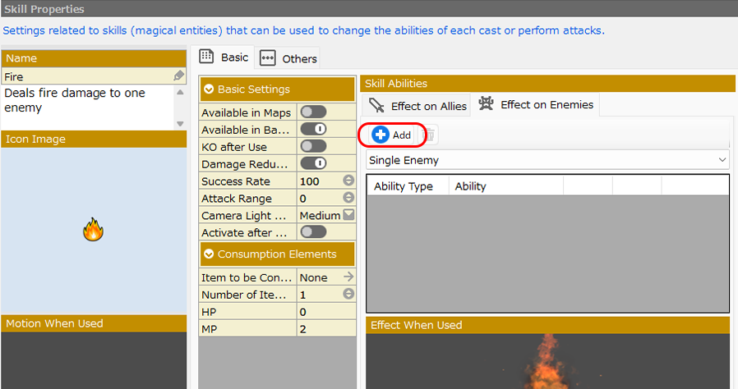Select the Effect on Allies tab
The height and width of the screenshot is (389, 738).
click(417, 106)
